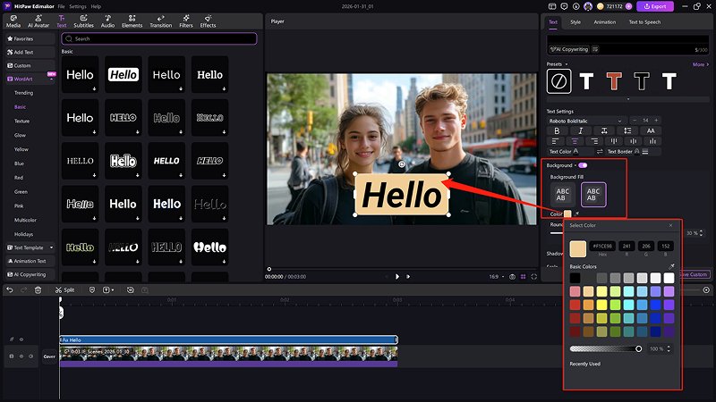The width and height of the screenshot is (716, 402).
Task: Toggle uppercase AA text option
Action: point(651,130)
